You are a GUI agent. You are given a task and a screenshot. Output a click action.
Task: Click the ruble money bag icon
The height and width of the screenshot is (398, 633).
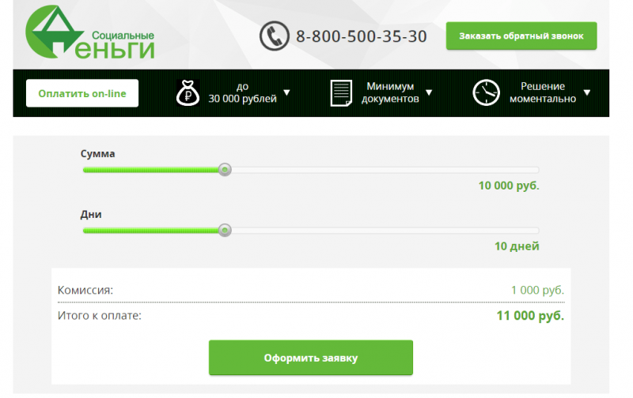point(188,93)
